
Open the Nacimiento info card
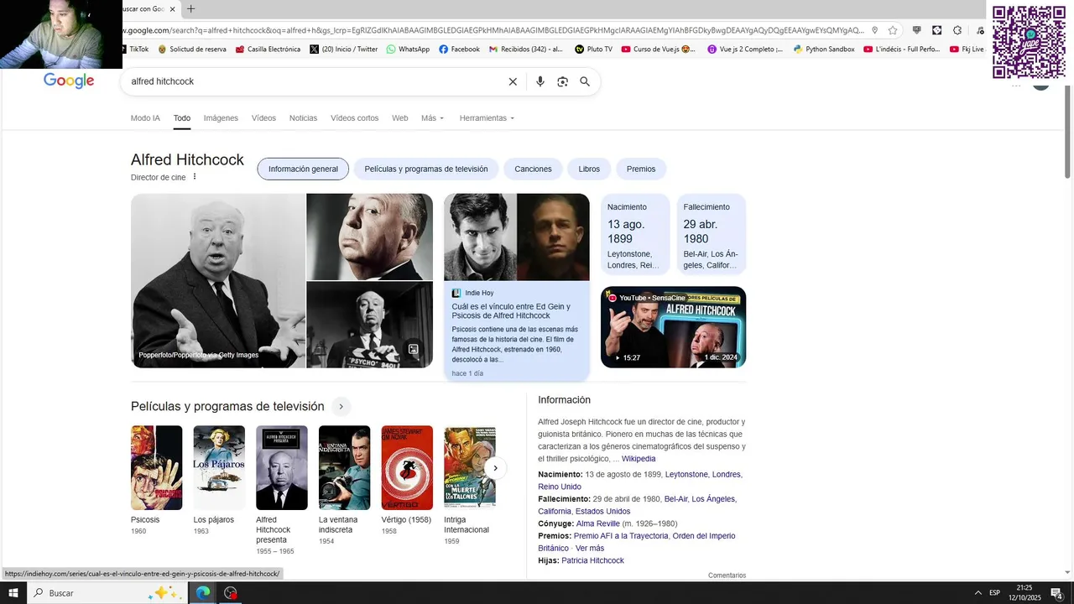tap(635, 234)
